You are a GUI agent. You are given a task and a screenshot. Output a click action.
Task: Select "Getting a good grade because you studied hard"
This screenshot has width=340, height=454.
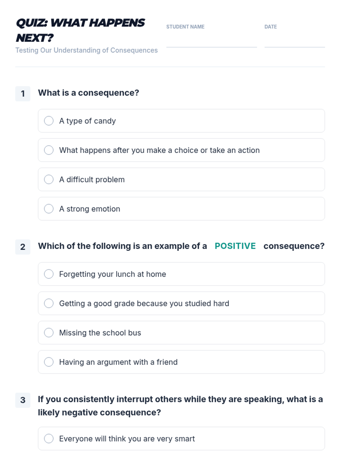click(49, 303)
